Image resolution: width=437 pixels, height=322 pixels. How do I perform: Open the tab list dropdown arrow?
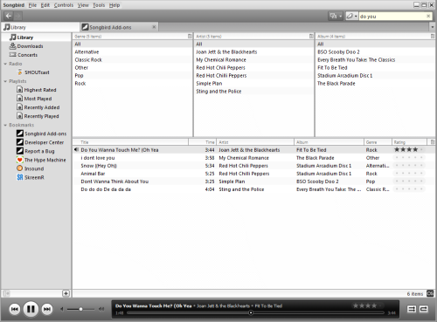coord(433,27)
